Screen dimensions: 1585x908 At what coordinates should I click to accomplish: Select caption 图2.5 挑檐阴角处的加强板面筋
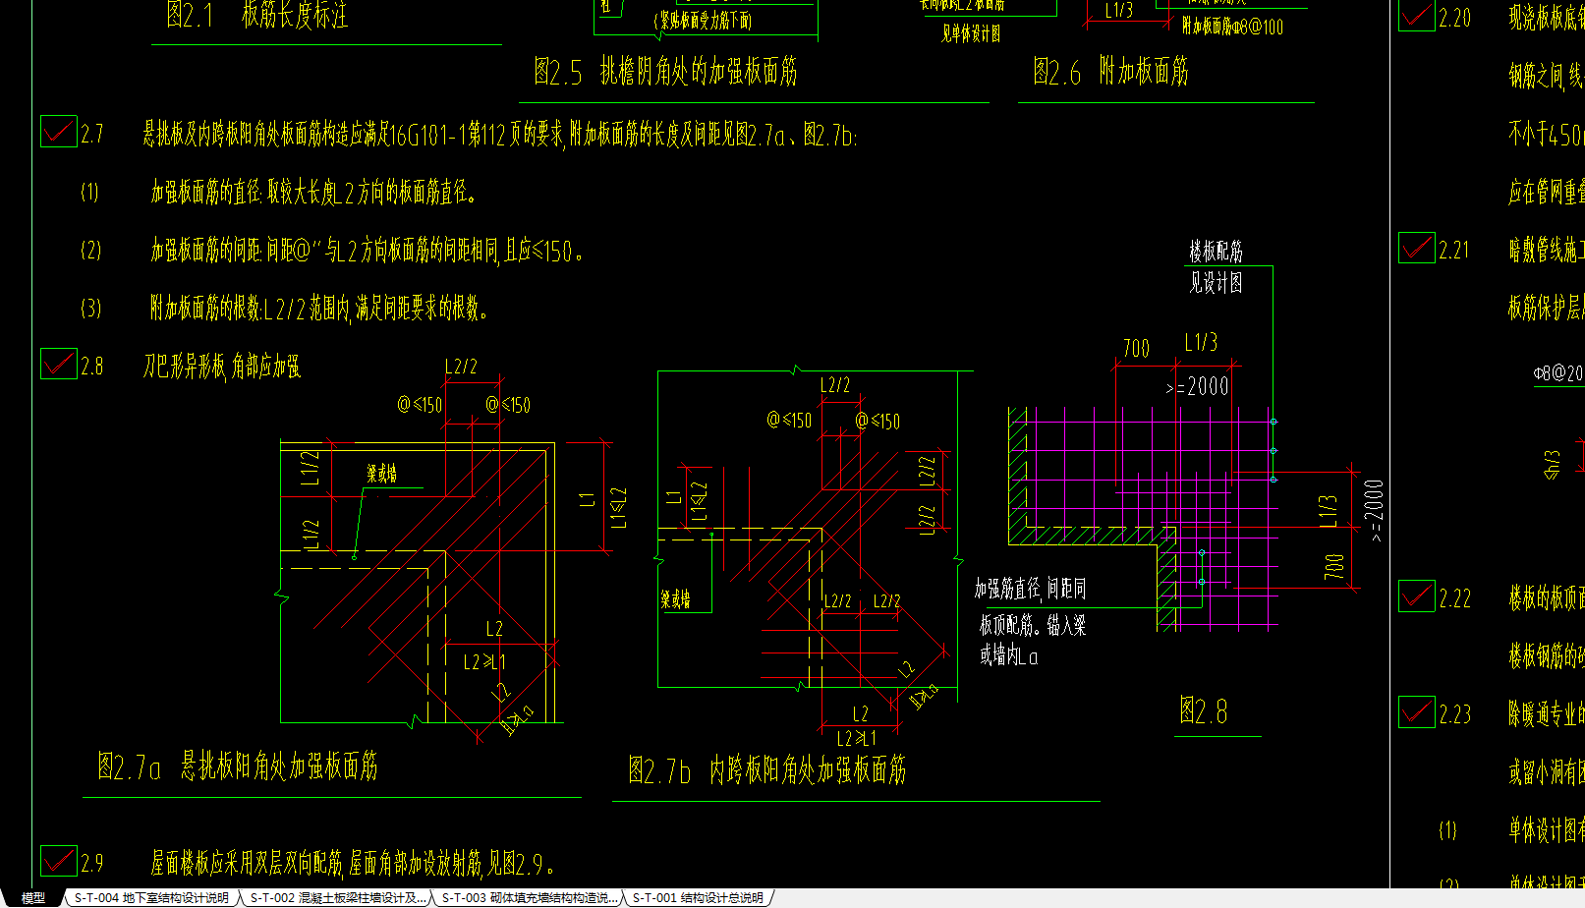[665, 71]
